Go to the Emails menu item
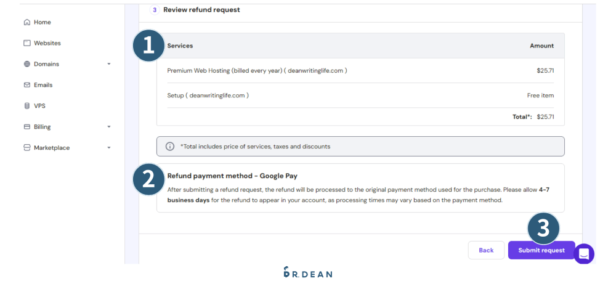This screenshot has height=289, width=616. click(x=43, y=85)
